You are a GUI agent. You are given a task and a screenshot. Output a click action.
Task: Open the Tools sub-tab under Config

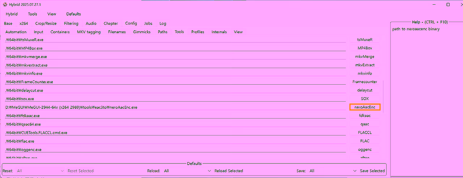[x=179, y=32]
